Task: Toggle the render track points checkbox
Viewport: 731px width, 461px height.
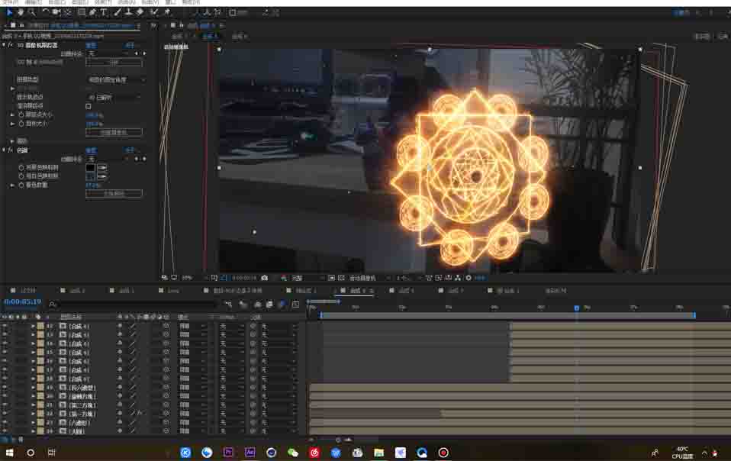Action: click(89, 106)
